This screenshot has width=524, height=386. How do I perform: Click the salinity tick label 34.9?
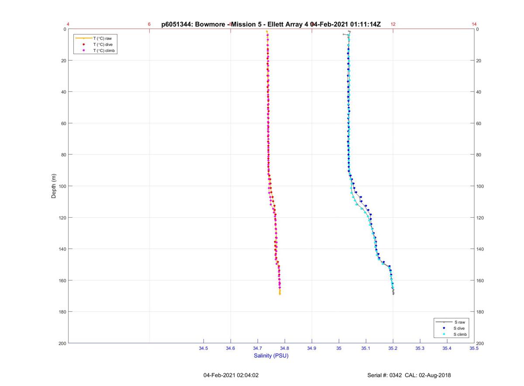pyautogui.click(x=312, y=348)
